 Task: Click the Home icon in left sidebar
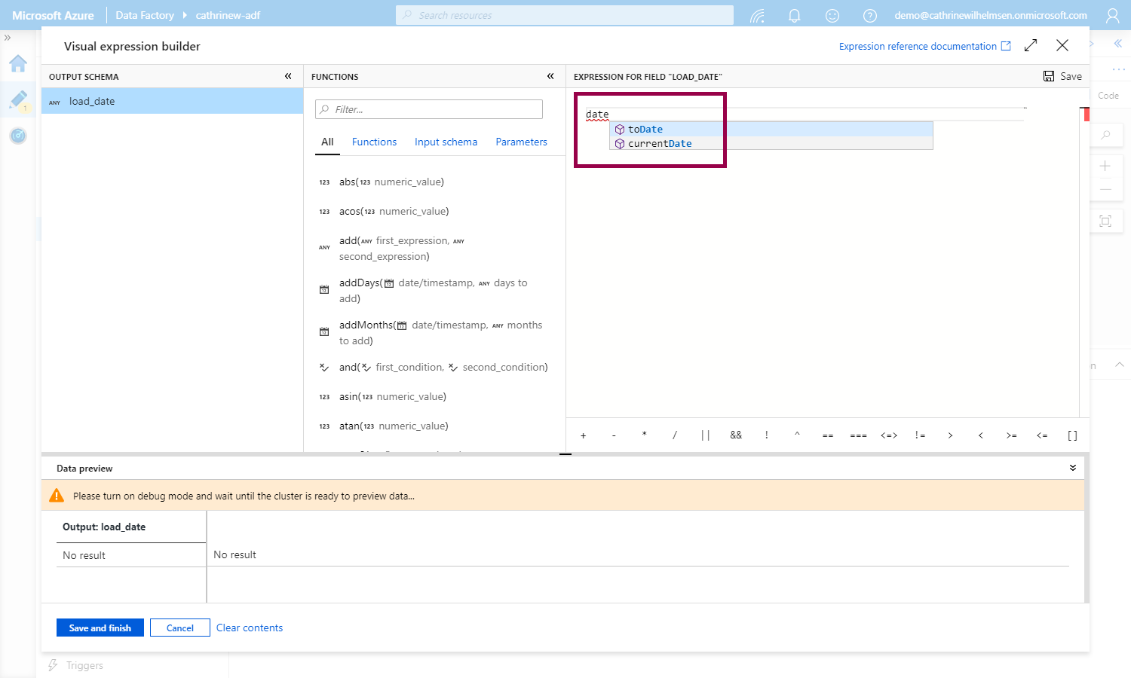coord(18,64)
